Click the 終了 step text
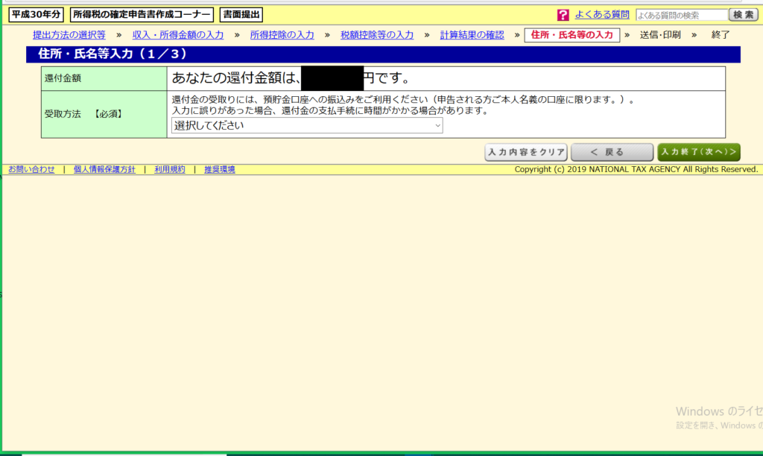Image resolution: width=763 pixels, height=456 pixels. pyautogui.click(x=721, y=35)
